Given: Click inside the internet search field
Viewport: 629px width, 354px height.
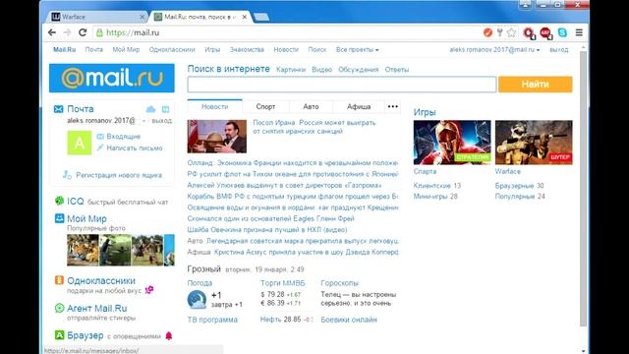Looking at the screenshot, I should 342,85.
